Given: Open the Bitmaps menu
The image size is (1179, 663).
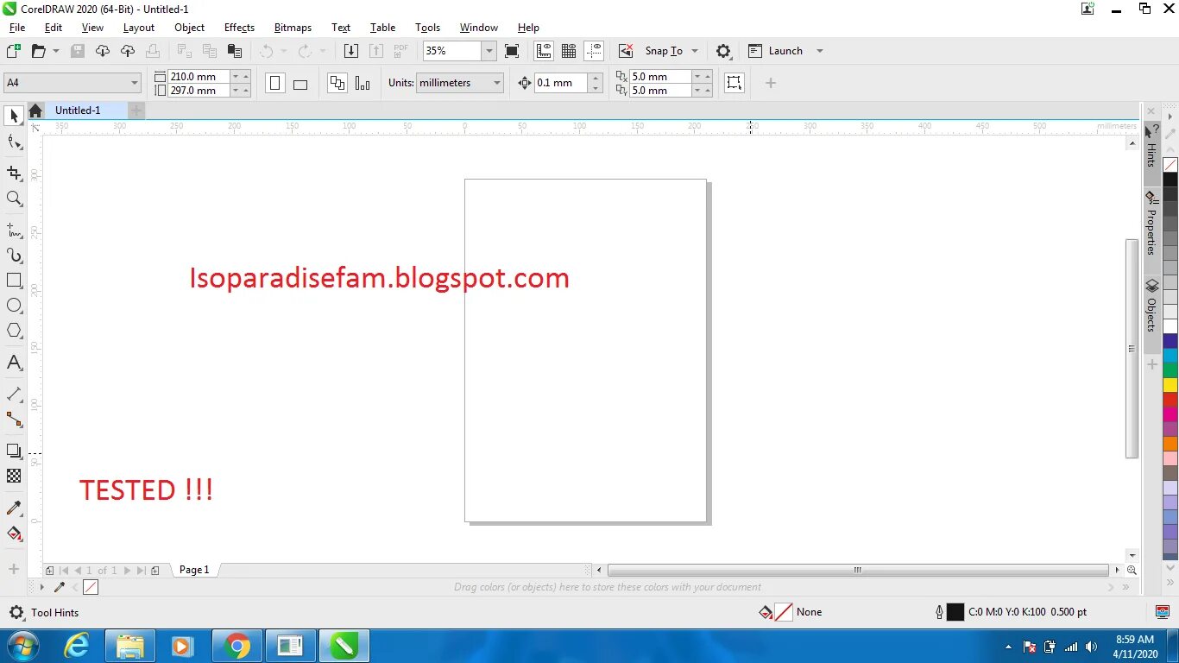Looking at the screenshot, I should (x=293, y=28).
